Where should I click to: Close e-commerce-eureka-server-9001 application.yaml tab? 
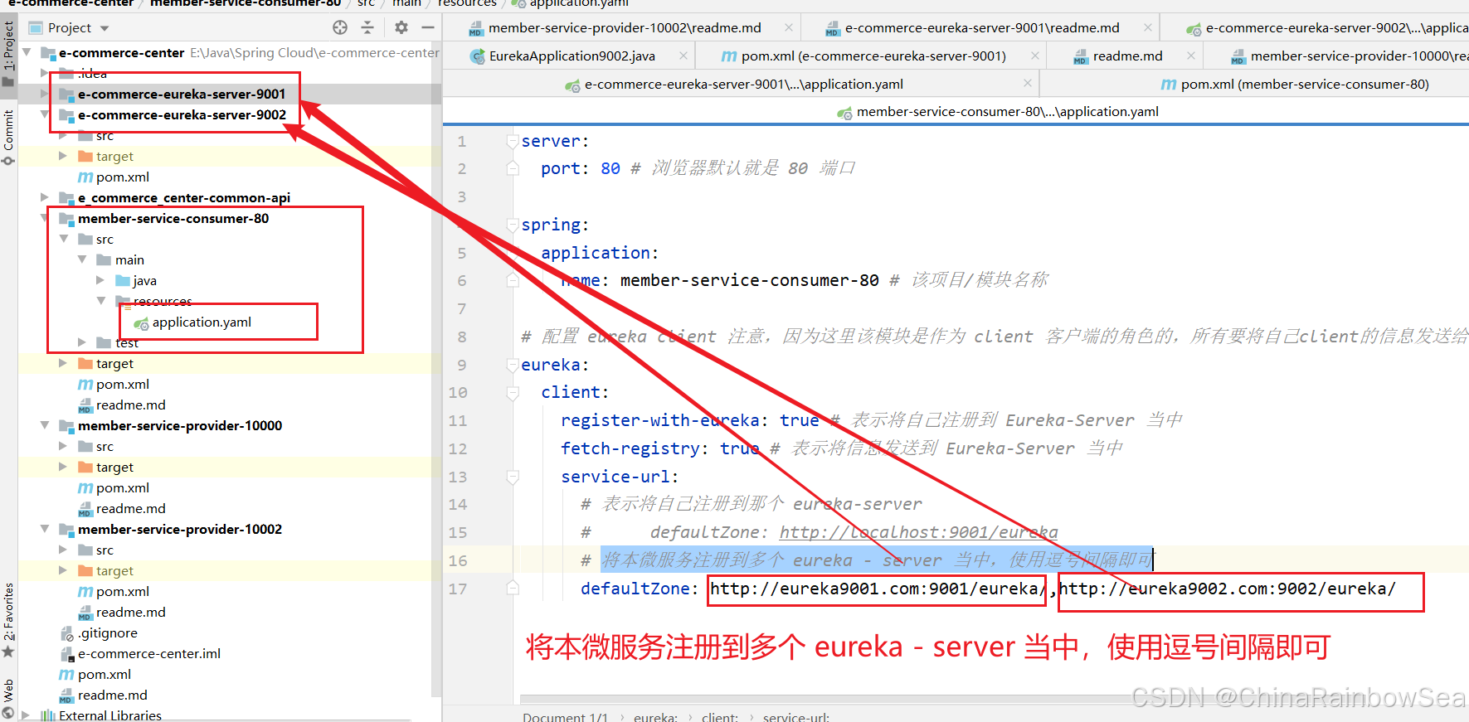(1028, 83)
